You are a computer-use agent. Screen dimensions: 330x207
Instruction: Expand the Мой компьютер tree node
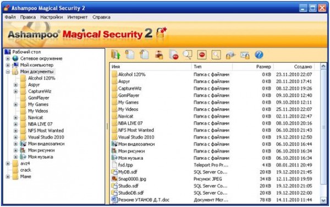click(x=8, y=65)
